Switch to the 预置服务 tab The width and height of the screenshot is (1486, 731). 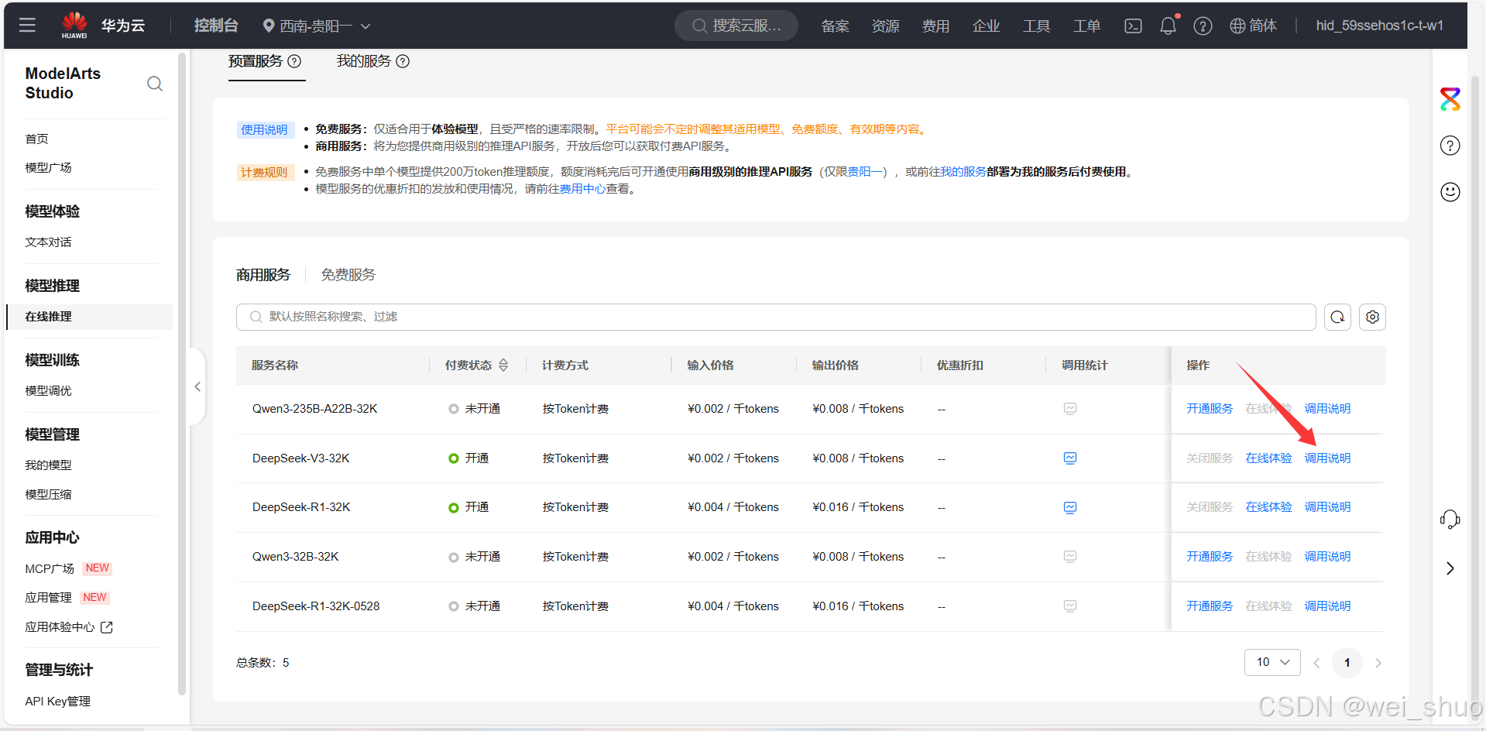tap(256, 61)
